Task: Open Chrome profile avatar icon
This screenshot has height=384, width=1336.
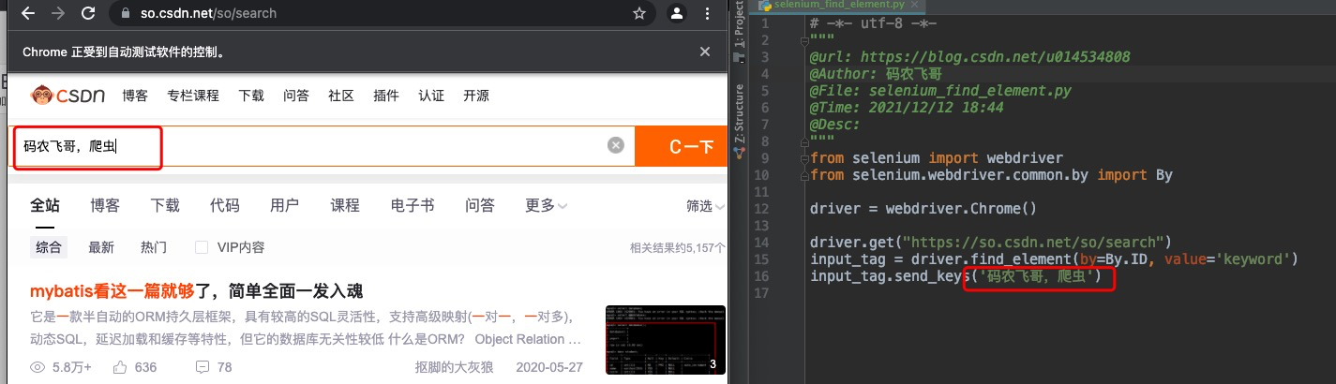Action: pos(676,14)
